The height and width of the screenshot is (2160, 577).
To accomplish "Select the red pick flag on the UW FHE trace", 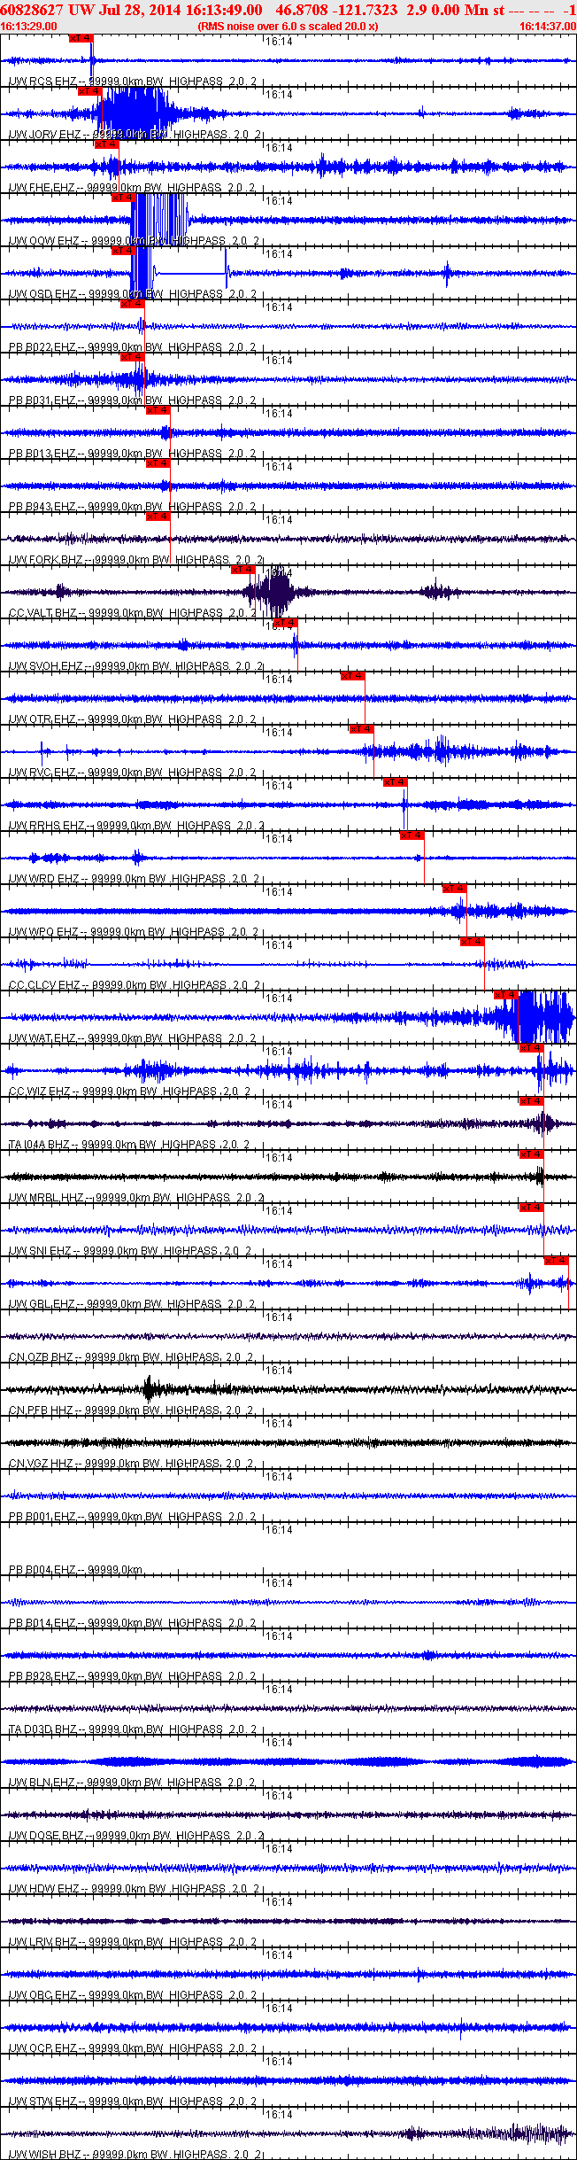I will (106, 144).
